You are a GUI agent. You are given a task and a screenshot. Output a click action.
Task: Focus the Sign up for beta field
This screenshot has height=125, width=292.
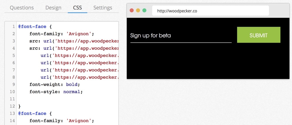(181, 36)
